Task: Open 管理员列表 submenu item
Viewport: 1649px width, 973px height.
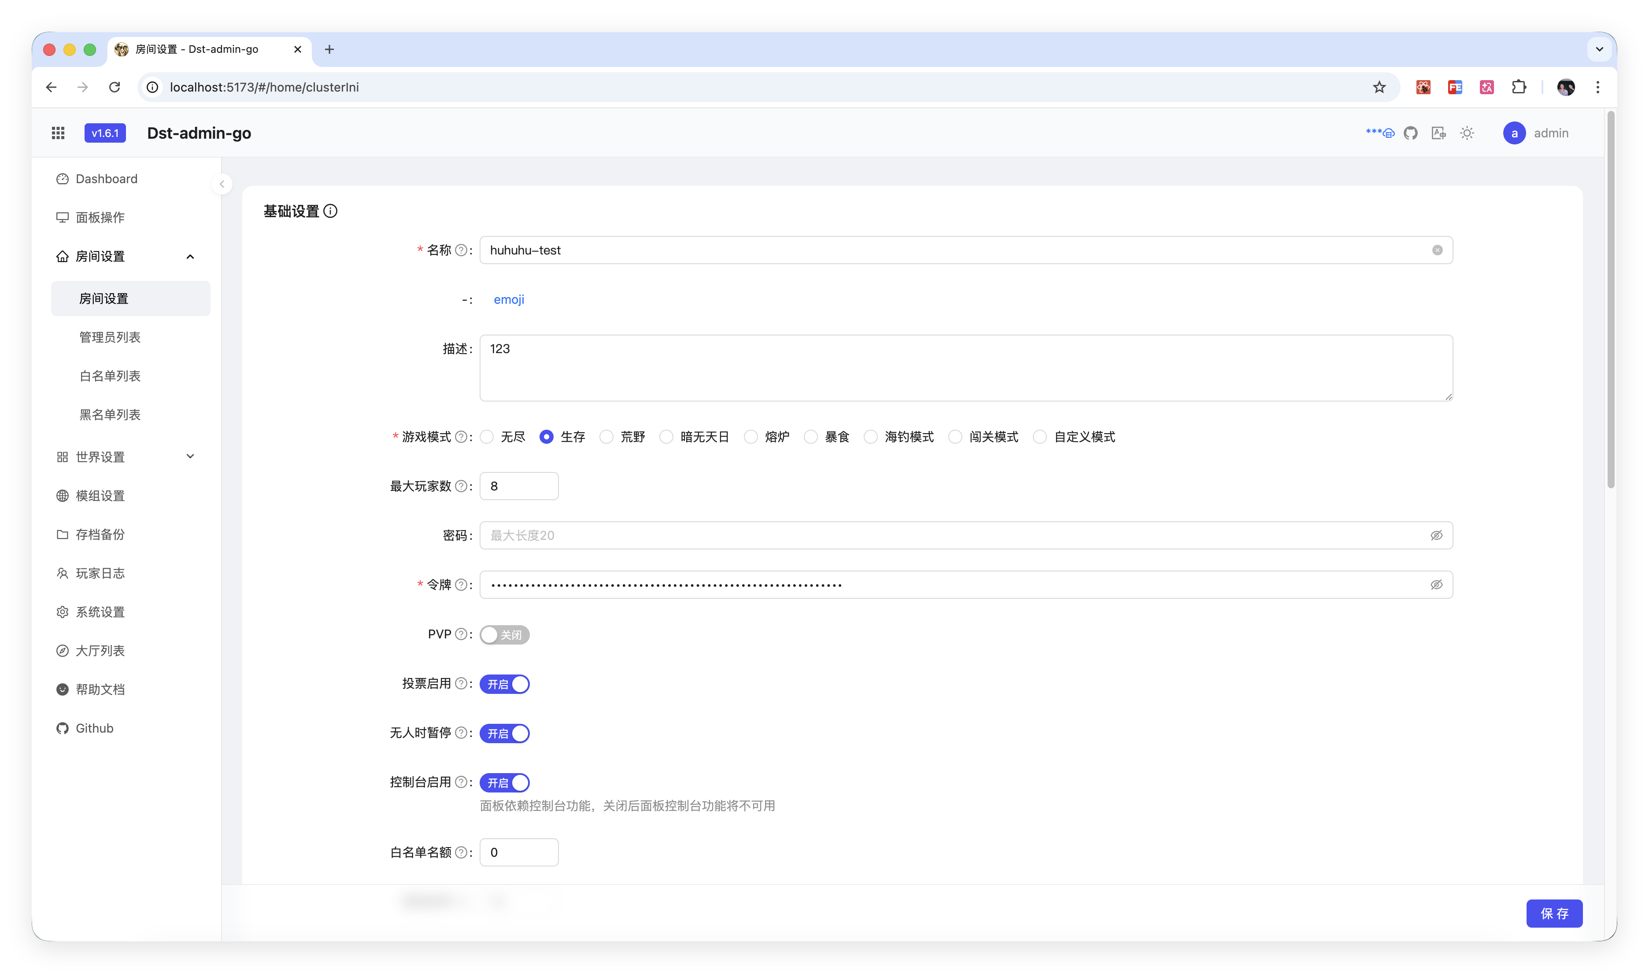Action: pyautogui.click(x=130, y=338)
